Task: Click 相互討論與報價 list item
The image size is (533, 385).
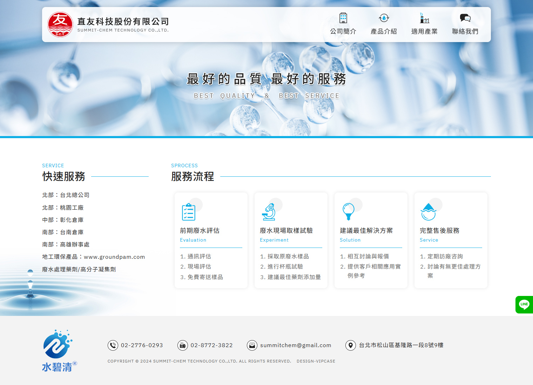Action: (x=368, y=256)
